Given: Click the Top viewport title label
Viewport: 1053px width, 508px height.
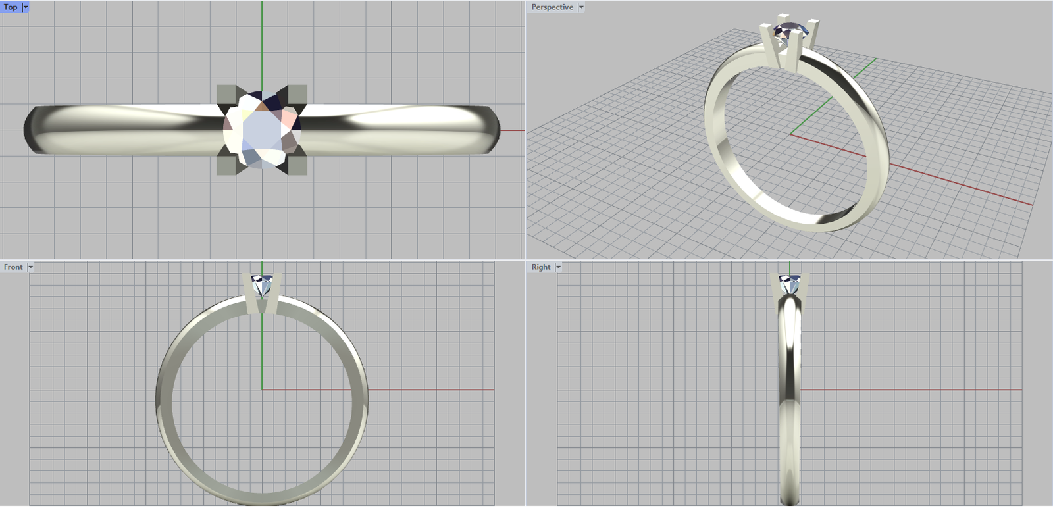Looking at the screenshot, I should [x=11, y=7].
